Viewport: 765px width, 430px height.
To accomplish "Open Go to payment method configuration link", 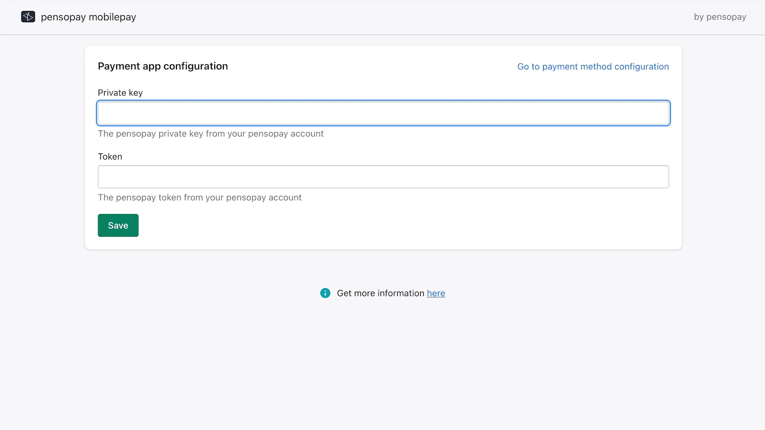I will tap(593, 66).
